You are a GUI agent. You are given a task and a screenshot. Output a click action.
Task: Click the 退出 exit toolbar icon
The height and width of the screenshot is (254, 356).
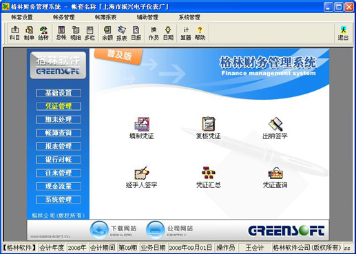pyautogui.click(x=343, y=33)
